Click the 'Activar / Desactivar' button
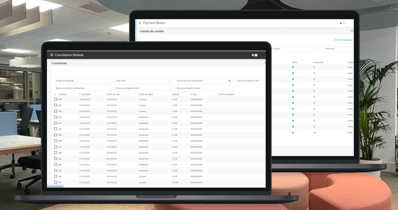The width and height of the screenshot is (398, 210). (343, 40)
